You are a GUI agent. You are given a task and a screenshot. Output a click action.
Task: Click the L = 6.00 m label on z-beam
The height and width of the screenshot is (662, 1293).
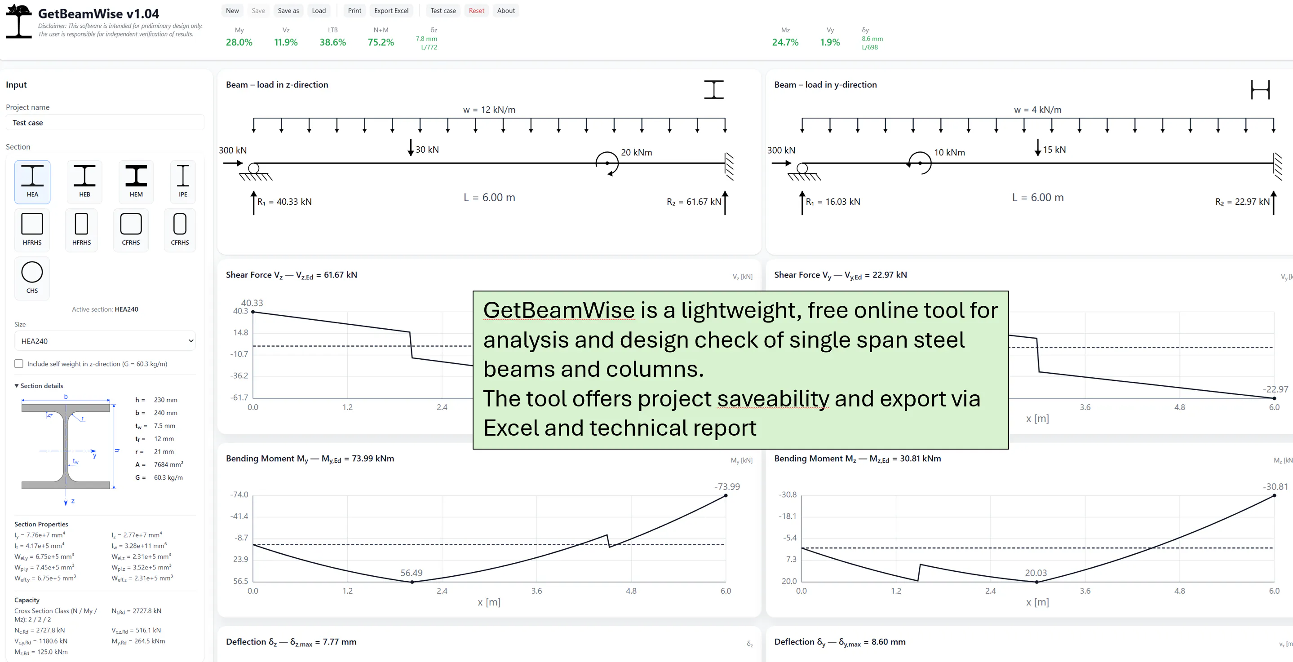(489, 197)
